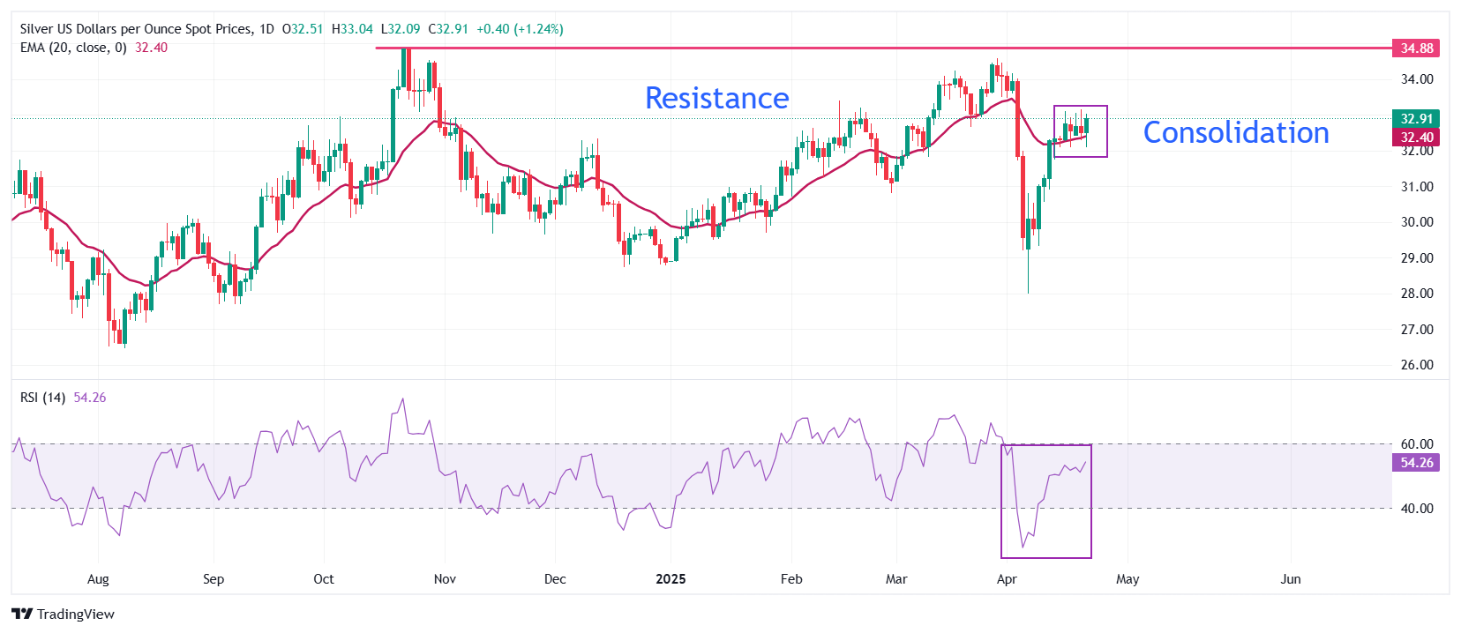Click the RSI (14) indicator label
The width and height of the screenshot is (1461, 633).
(x=42, y=398)
